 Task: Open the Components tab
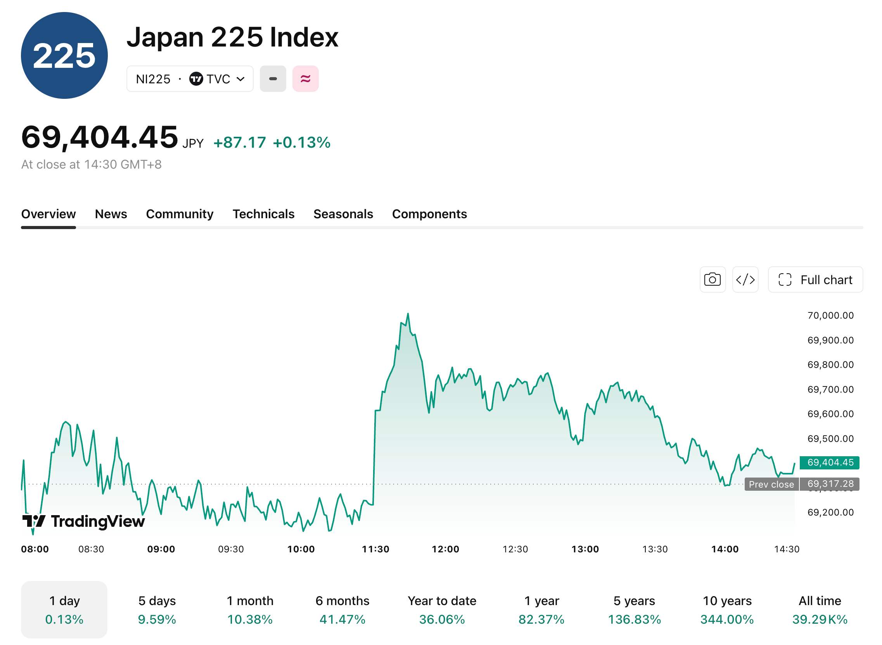coord(430,214)
